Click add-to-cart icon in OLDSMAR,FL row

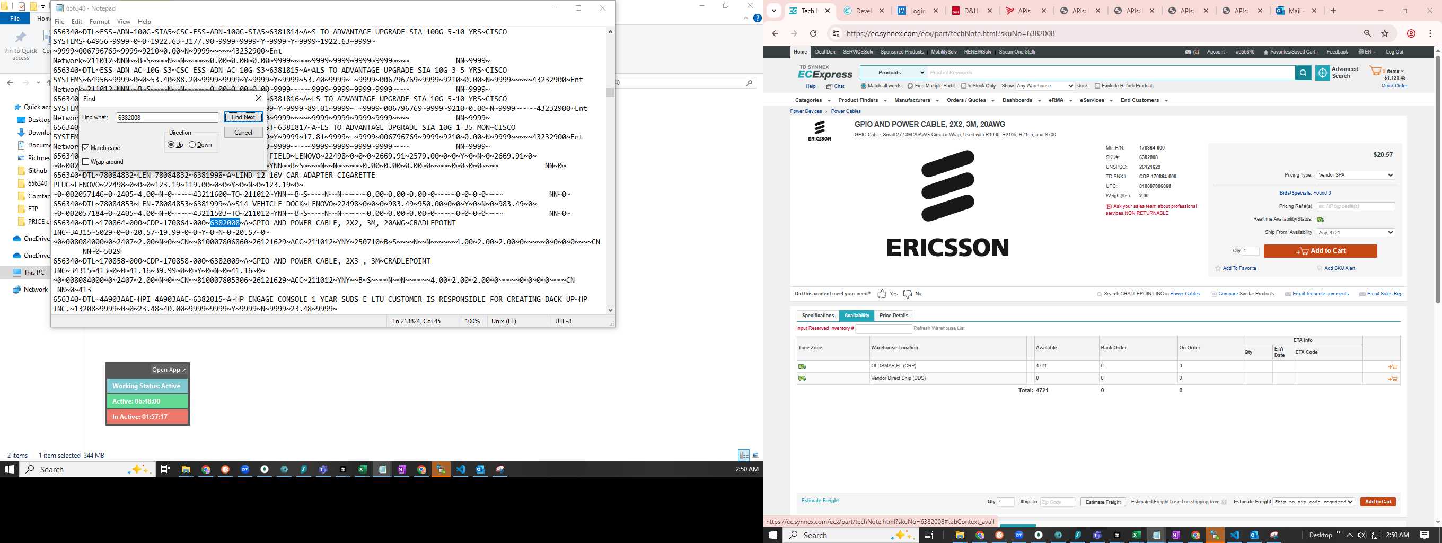pos(1392,366)
